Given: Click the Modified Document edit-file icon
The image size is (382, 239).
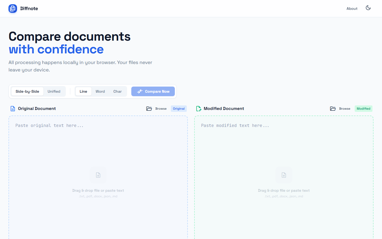Looking at the screenshot, I should pos(198,109).
